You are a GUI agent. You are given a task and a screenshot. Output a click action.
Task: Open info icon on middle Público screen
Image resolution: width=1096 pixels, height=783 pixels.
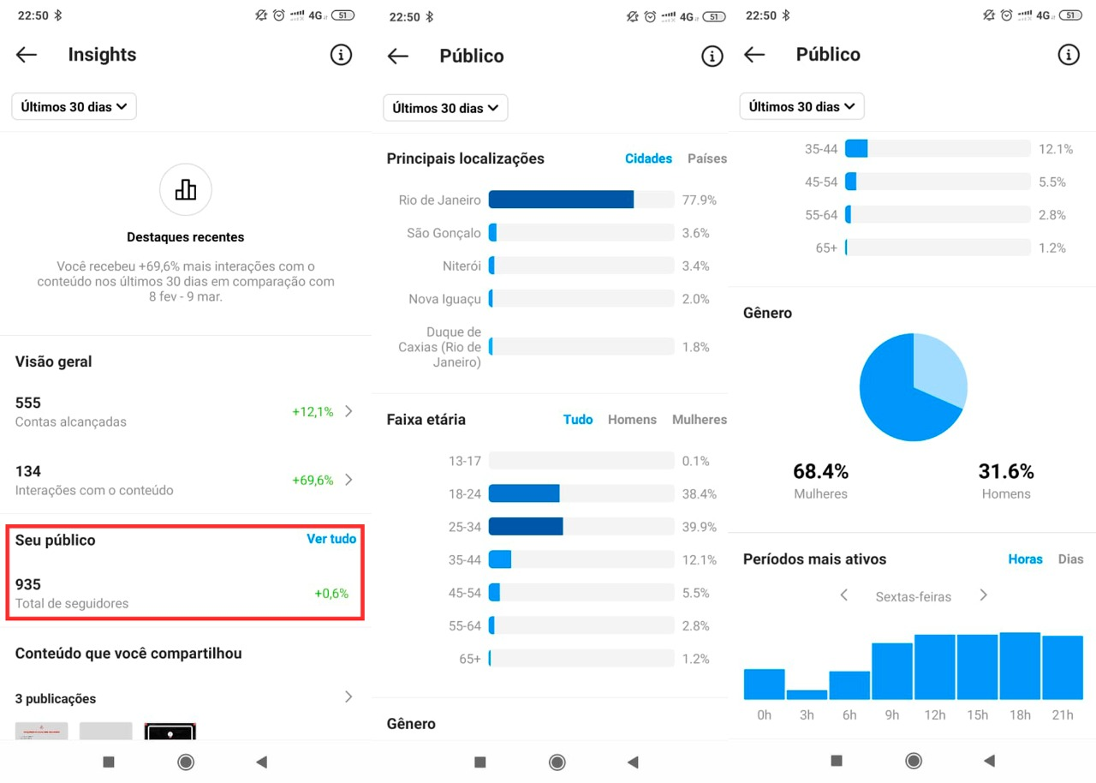pyautogui.click(x=712, y=57)
